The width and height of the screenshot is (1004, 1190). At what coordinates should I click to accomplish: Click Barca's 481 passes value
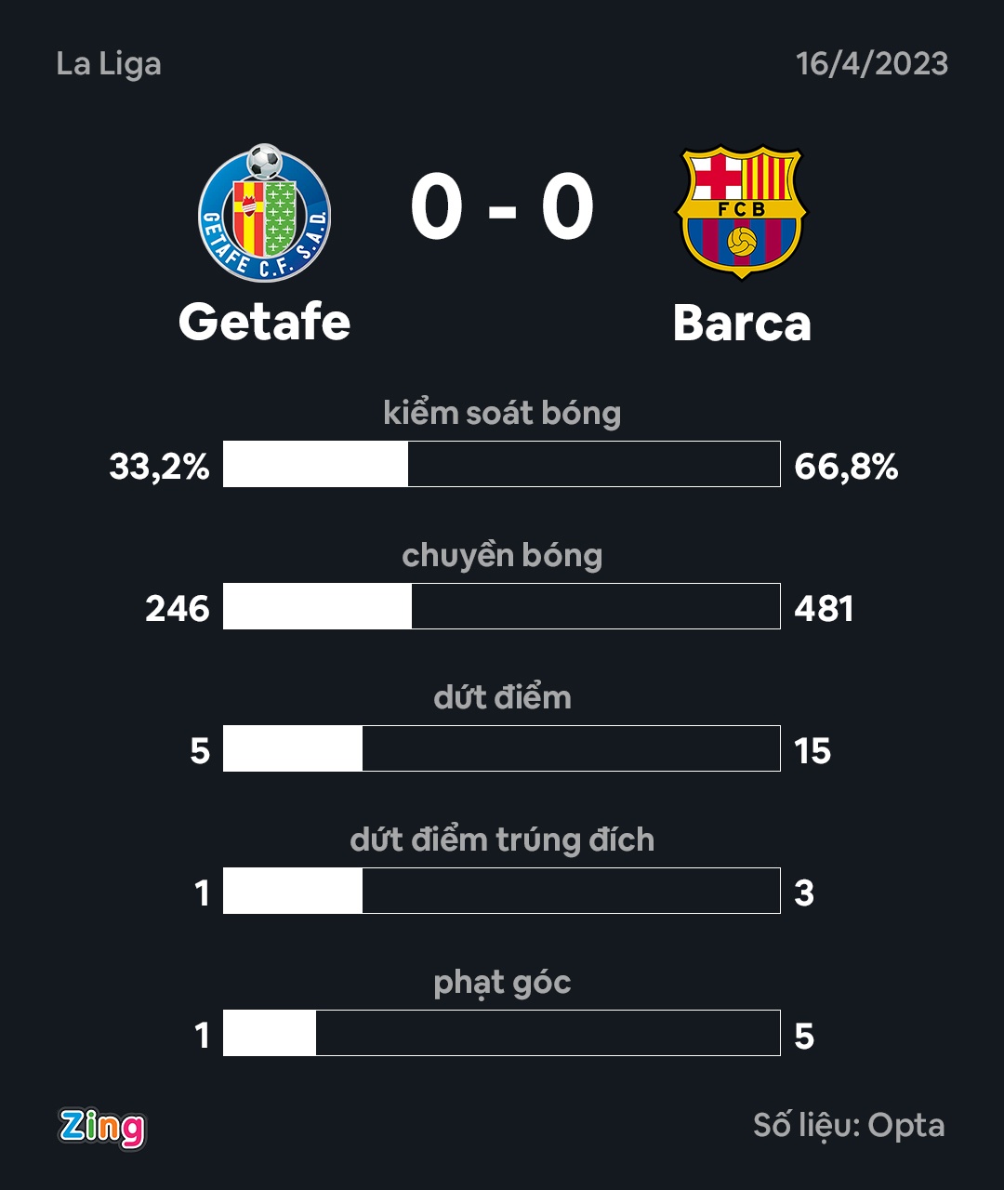pyautogui.click(x=824, y=609)
